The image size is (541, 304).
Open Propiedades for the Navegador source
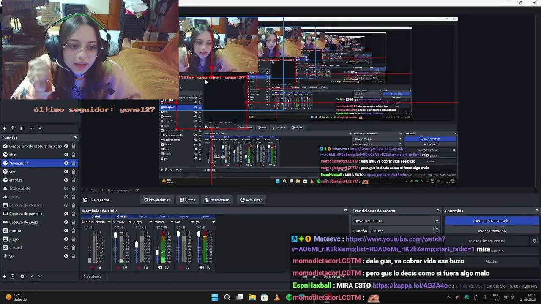click(157, 200)
